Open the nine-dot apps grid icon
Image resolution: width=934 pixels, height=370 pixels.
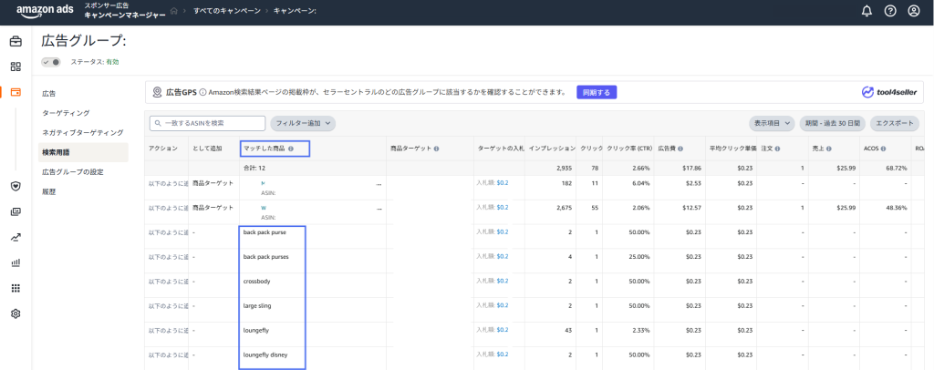pos(16,288)
